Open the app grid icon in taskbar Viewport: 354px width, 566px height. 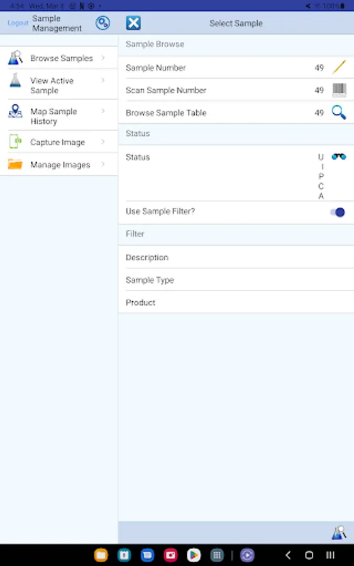tap(217, 555)
